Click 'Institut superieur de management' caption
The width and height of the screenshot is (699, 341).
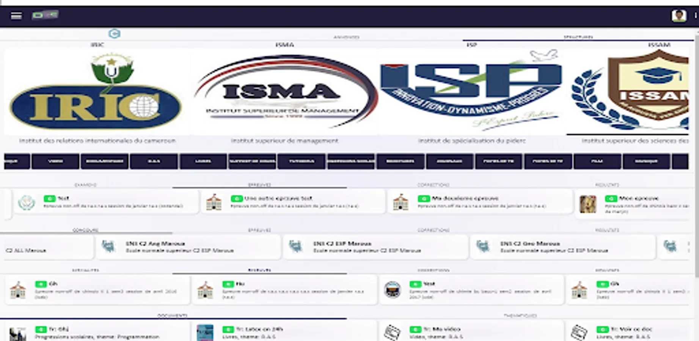[284, 141]
